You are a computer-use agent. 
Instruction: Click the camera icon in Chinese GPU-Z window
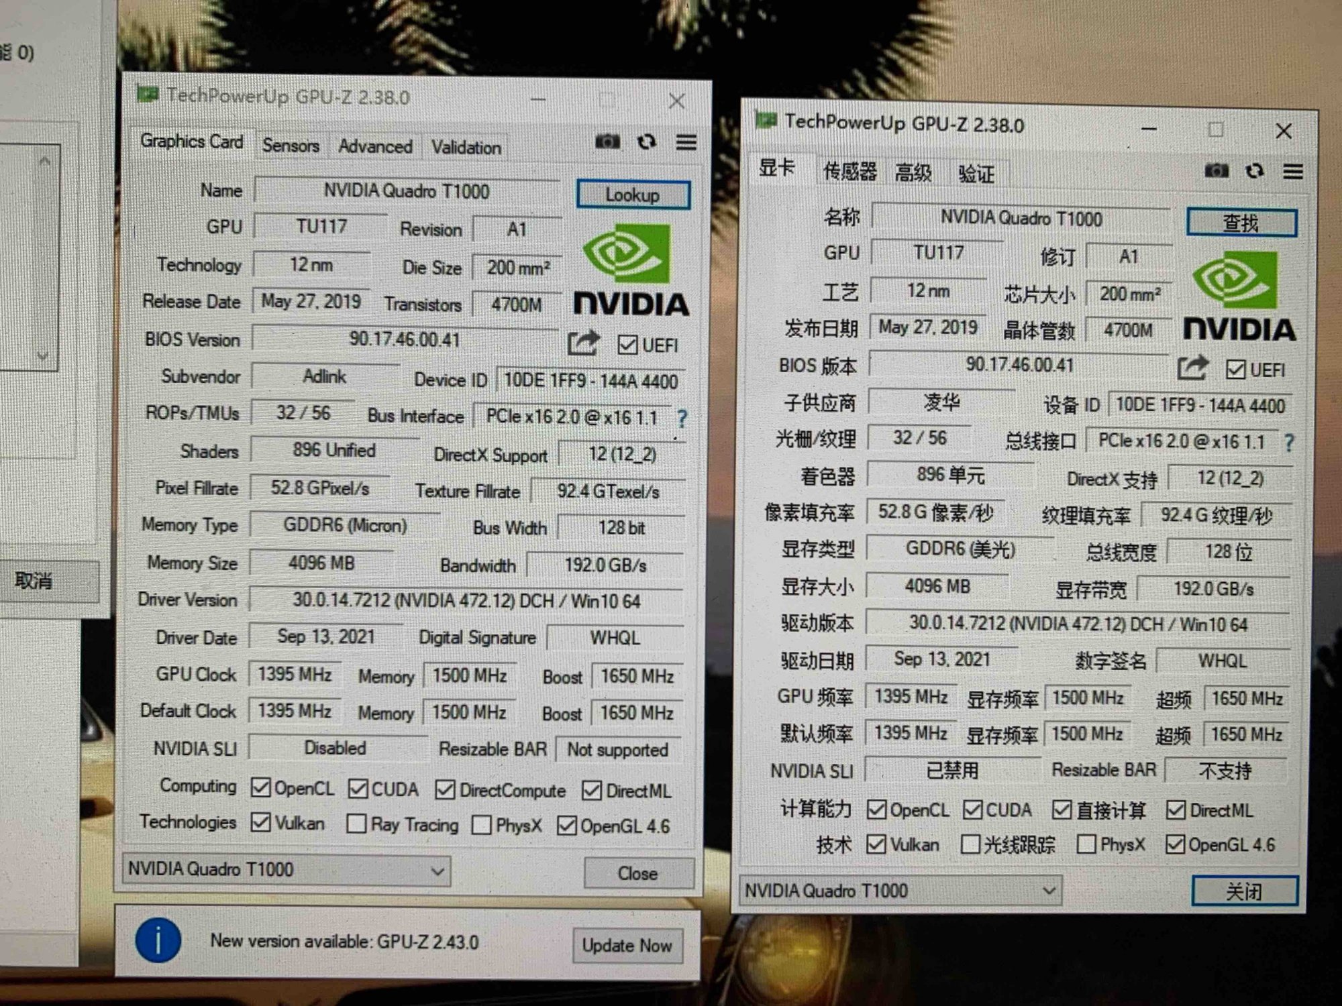tap(1217, 171)
